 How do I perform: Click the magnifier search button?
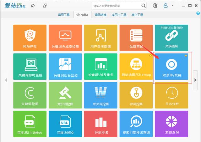point(143,6)
